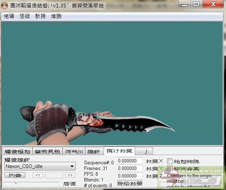Click the origin Y value field
This screenshot has height=190, width=226.
pyautogui.click(x=129, y=168)
